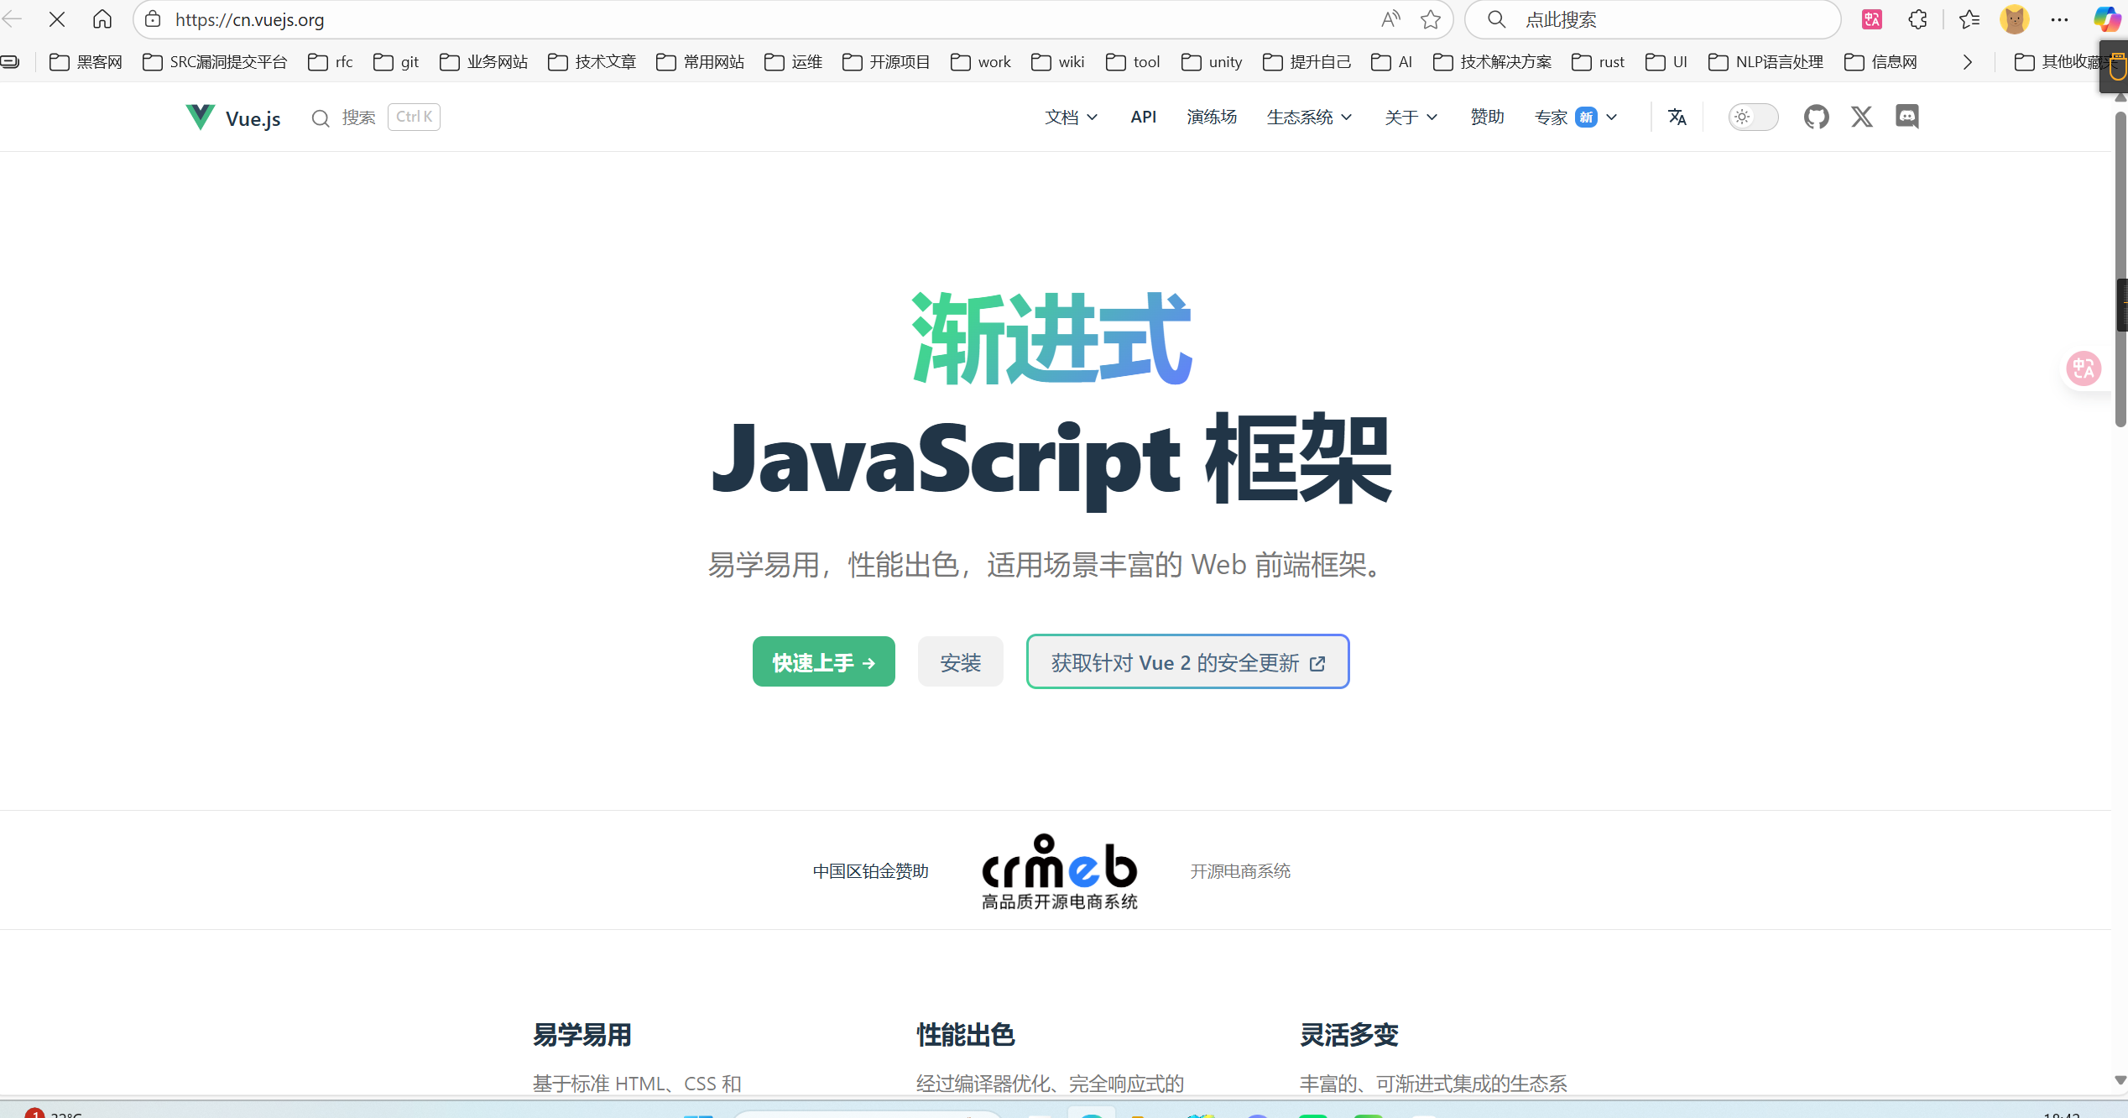
Task: Click the language translation icon in navbar
Action: click(x=1677, y=117)
